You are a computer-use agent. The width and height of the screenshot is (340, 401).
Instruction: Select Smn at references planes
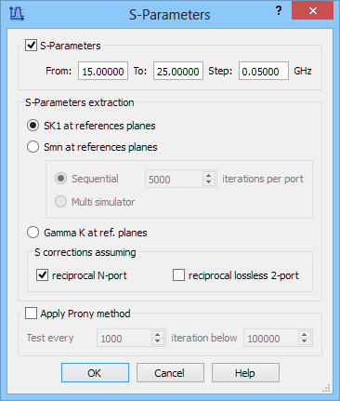[33, 147]
